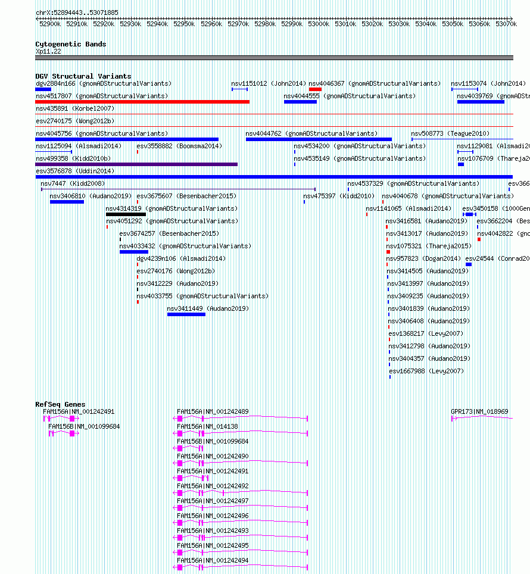Open FAM156A|NM_001242497 transcript label
This screenshot has width=530, height=574.
coord(213,501)
